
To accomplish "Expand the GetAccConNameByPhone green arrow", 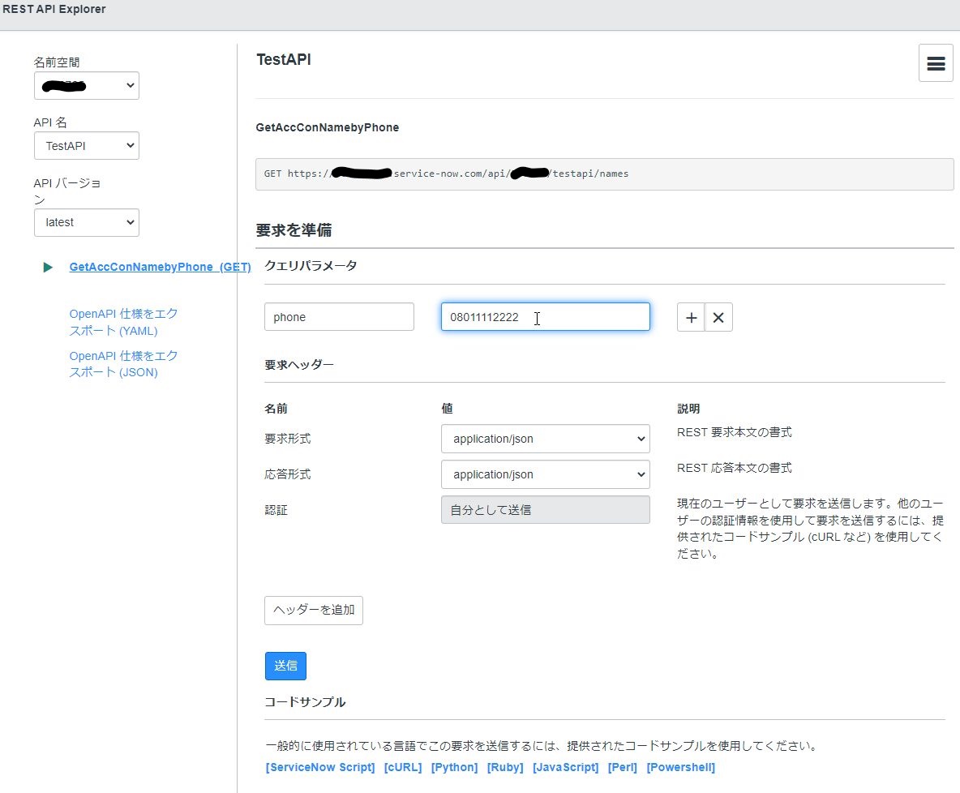I will [48, 266].
